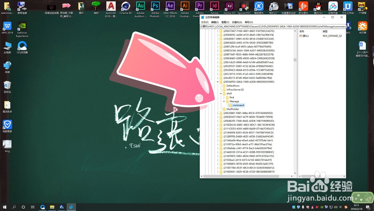This screenshot has height=211, width=374.
Task: Open 帮助(H) menu in Registry Editor
Action: click(x=249, y=22)
